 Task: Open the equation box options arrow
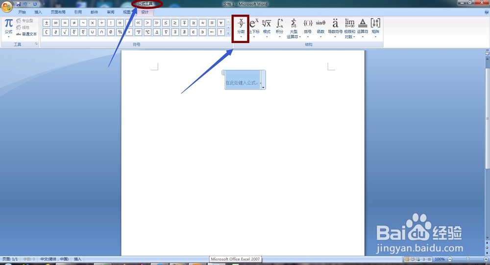pos(263,88)
